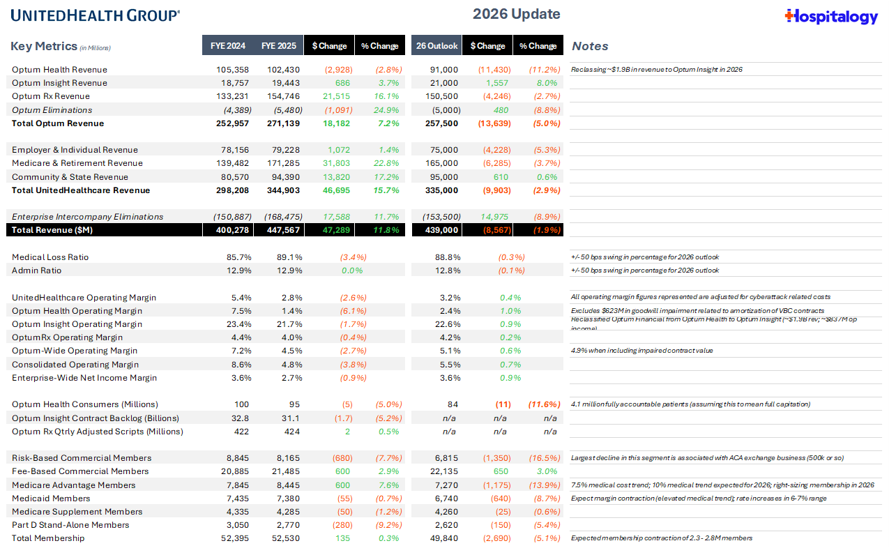The image size is (889, 548).
Task: Select the Total Membership row label
Action: [48, 538]
